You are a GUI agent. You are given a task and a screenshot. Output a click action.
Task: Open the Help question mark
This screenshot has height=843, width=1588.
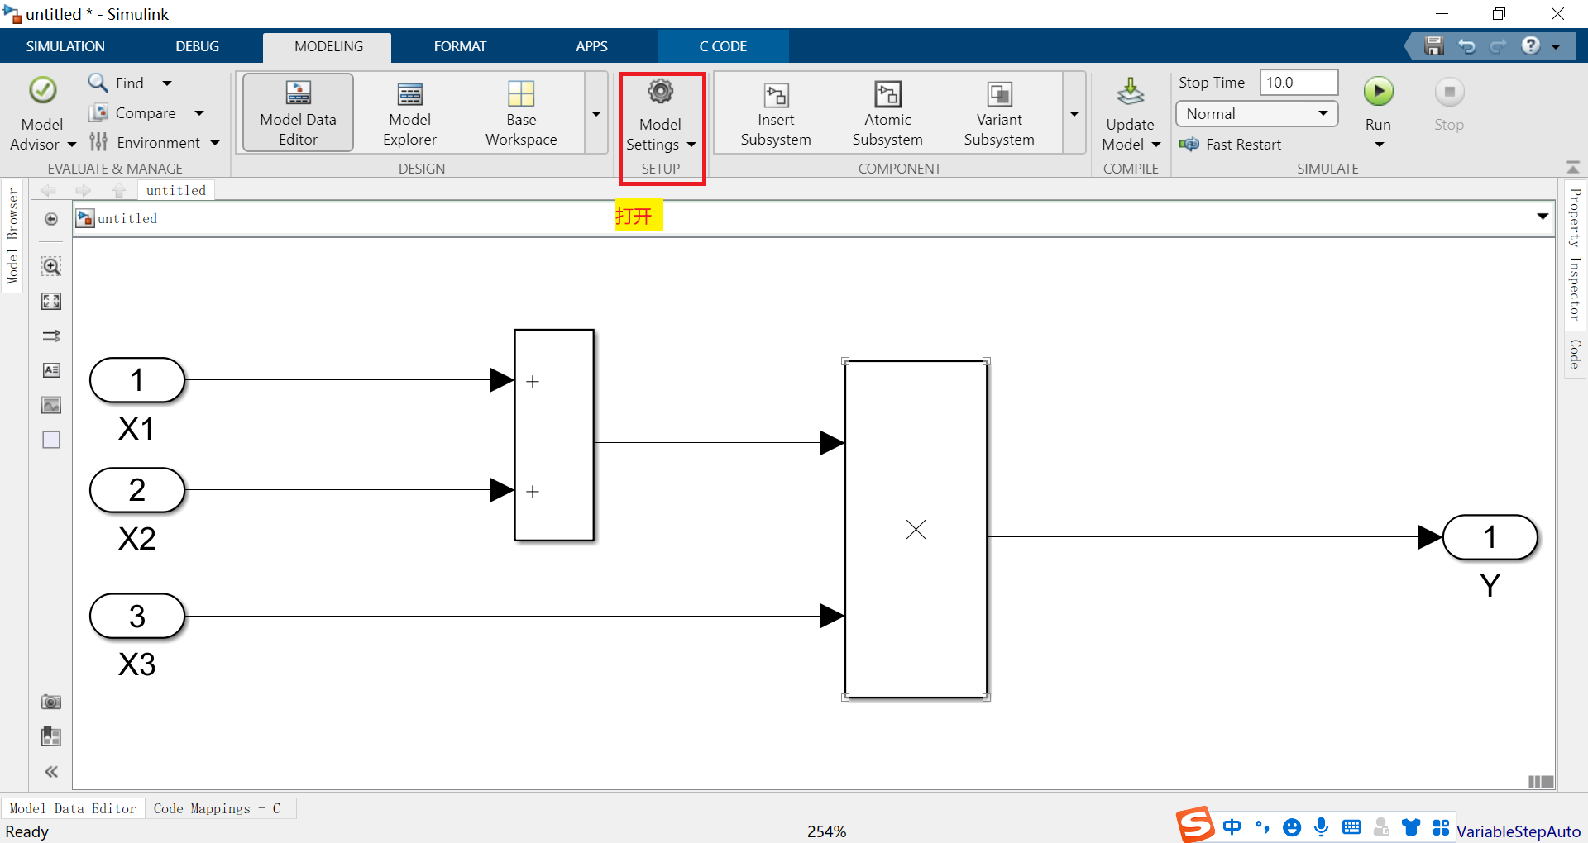pyautogui.click(x=1531, y=45)
